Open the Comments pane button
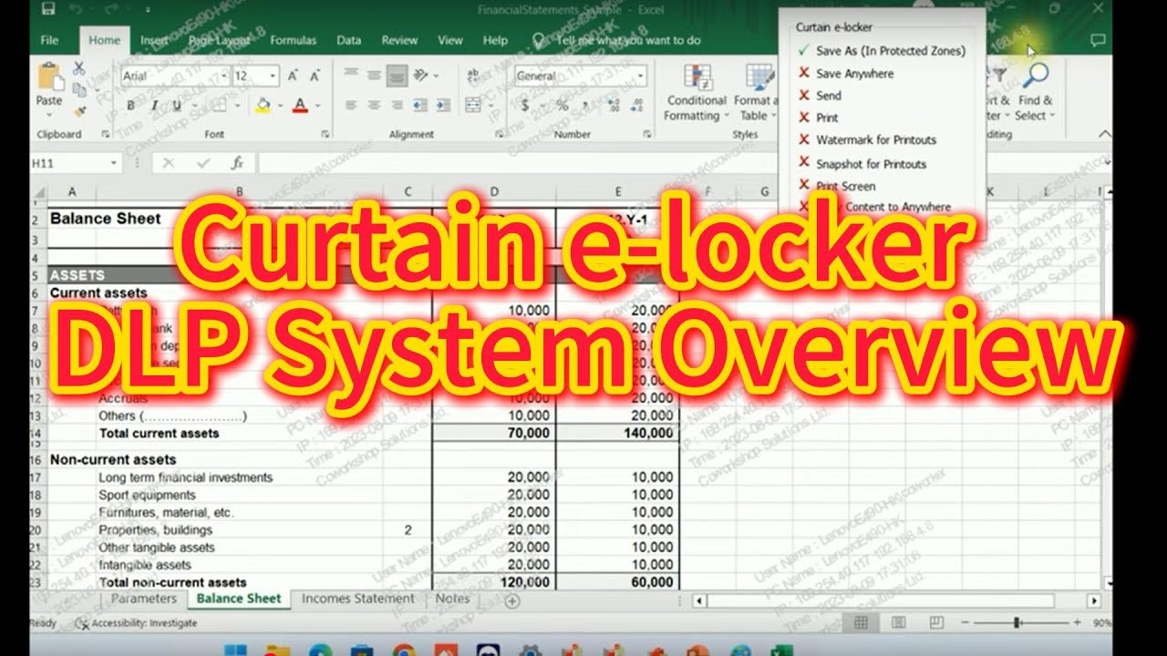The image size is (1167, 656). pyautogui.click(x=1099, y=40)
